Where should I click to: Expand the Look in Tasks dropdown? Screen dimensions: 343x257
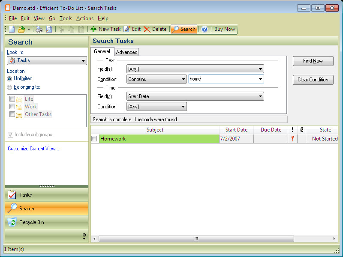[47, 60]
